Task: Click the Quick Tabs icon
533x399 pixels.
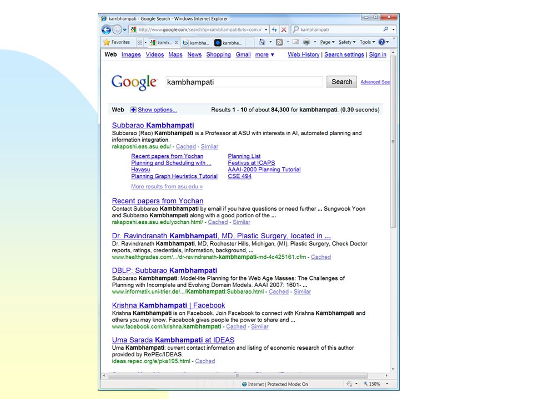Action: tap(140, 43)
